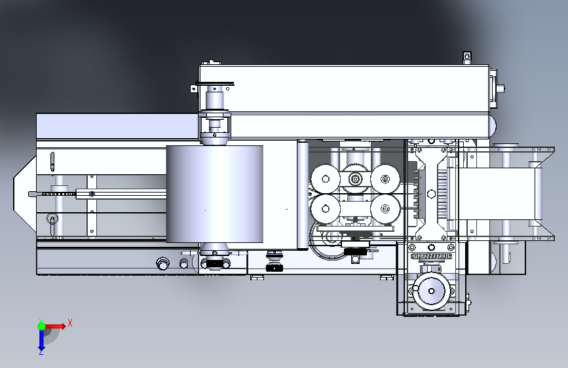The width and height of the screenshot is (568, 368).
Task: Click the blue Z axis of the orientation triad
Action: [x=41, y=340]
